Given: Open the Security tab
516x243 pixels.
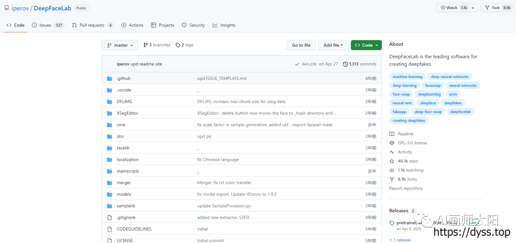Looking at the screenshot, I should [x=193, y=25].
